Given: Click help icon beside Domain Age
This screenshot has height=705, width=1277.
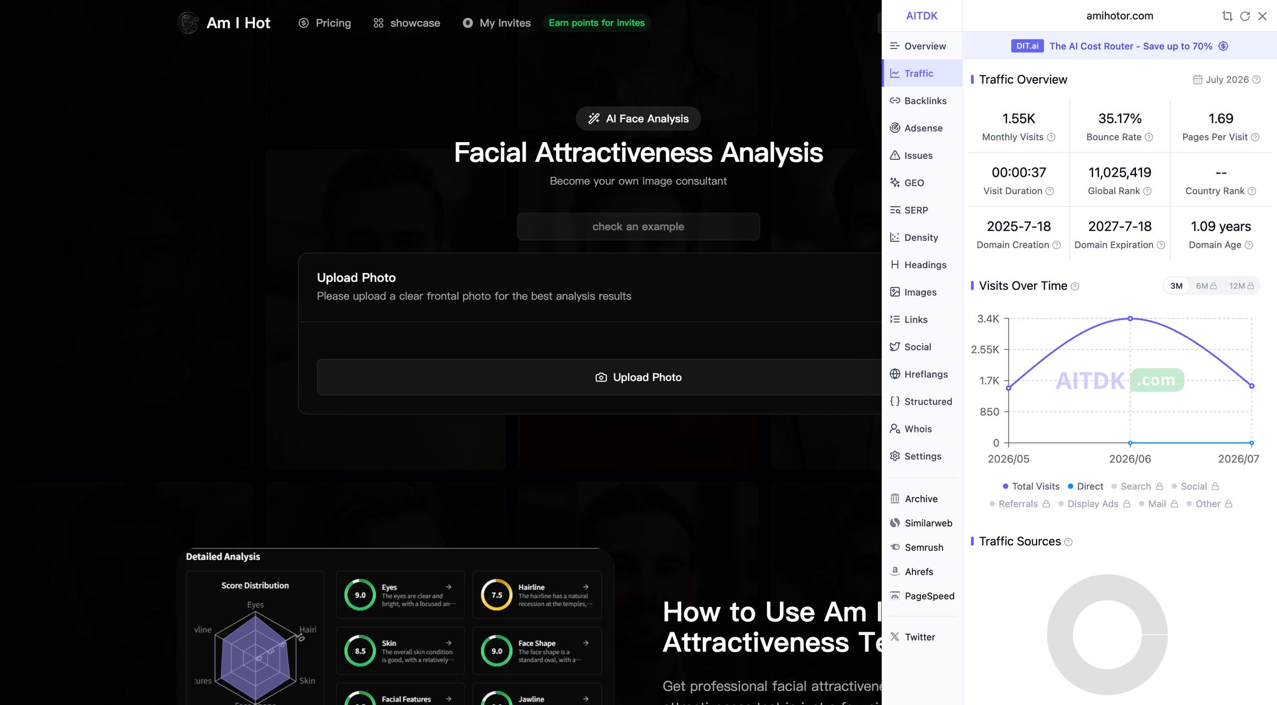Looking at the screenshot, I should click(x=1249, y=245).
